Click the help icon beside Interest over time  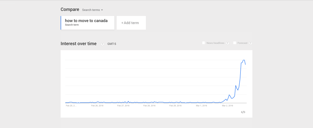click(x=102, y=44)
